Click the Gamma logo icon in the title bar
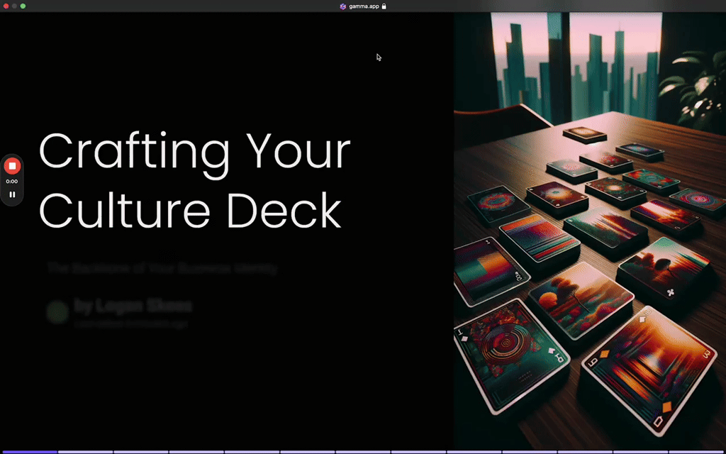Image resolution: width=726 pixels, height=454 pixels. coord(342,6)
